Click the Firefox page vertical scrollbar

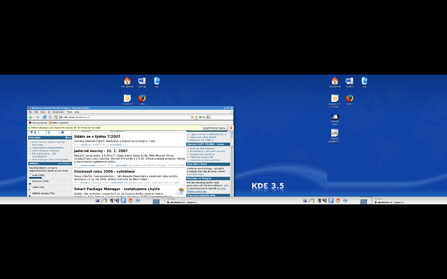pyautogui.click(x=232, y=164)
